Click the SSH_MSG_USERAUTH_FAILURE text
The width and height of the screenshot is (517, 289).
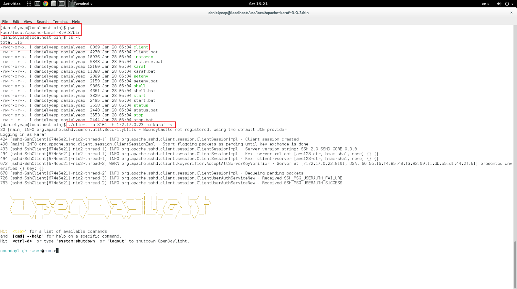tap(313, 178)
